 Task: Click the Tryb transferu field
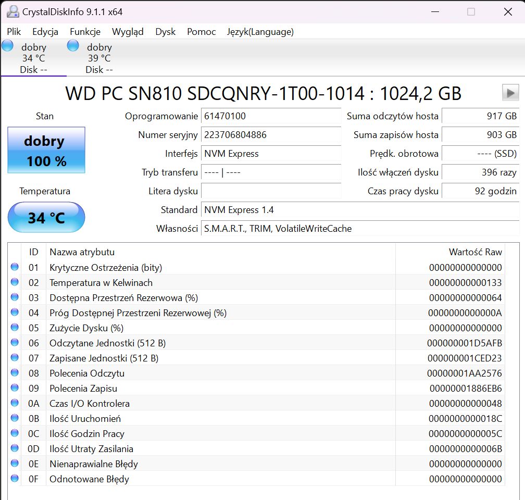271,172
